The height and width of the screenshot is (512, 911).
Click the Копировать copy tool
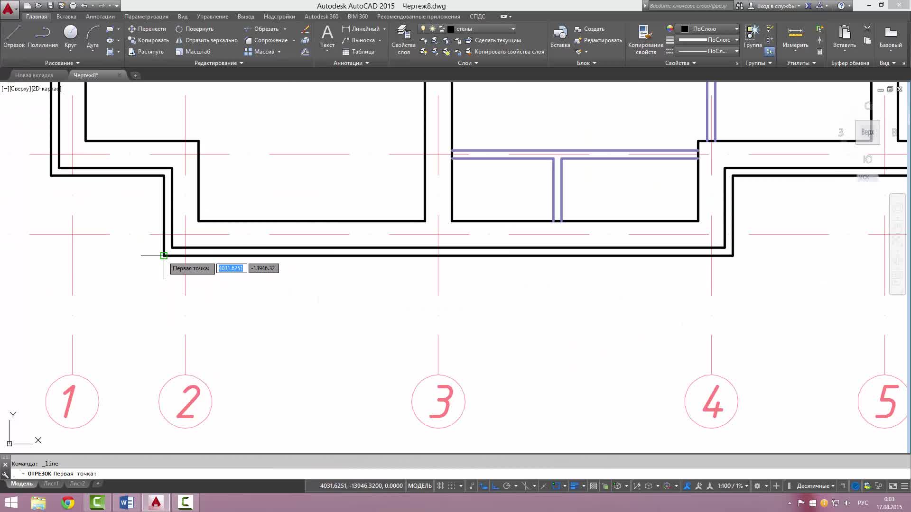149,40
